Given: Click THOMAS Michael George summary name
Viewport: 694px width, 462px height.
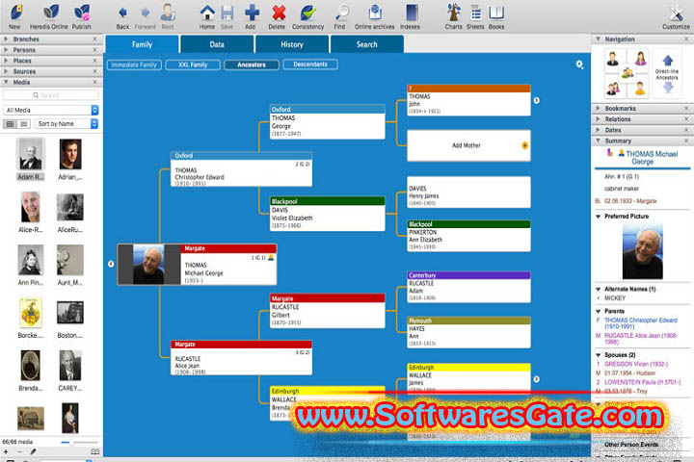Looking at the screenshot, I should pyautogui.click(x=652, y=158).
